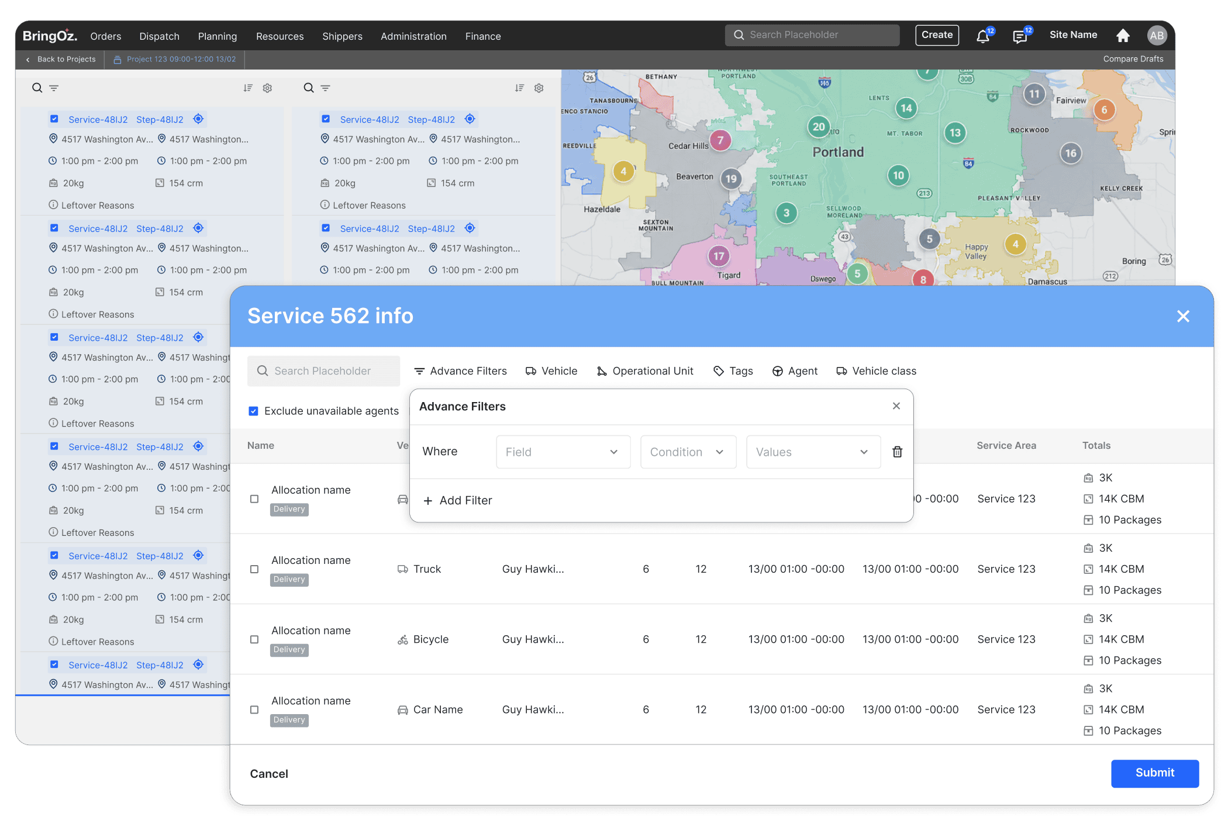
Task: Go to home via house icon
Action: coord(1123,36)
